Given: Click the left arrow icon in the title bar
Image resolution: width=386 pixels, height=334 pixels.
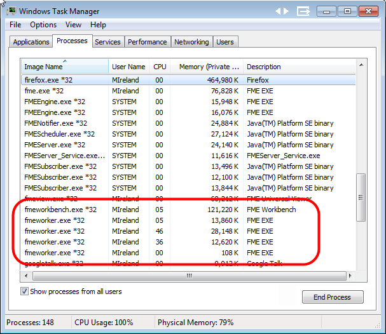Looking at the screenshot, I should pyautogui.click(x=278, y=11).
